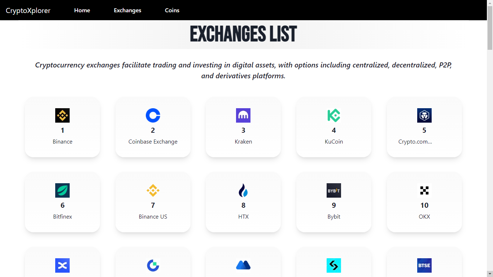Click the scrollbar down arrow
The image size is (493, 277).
[490, 274]
